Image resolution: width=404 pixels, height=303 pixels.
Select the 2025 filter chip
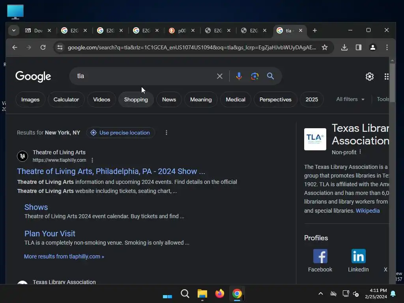[312, 99]
